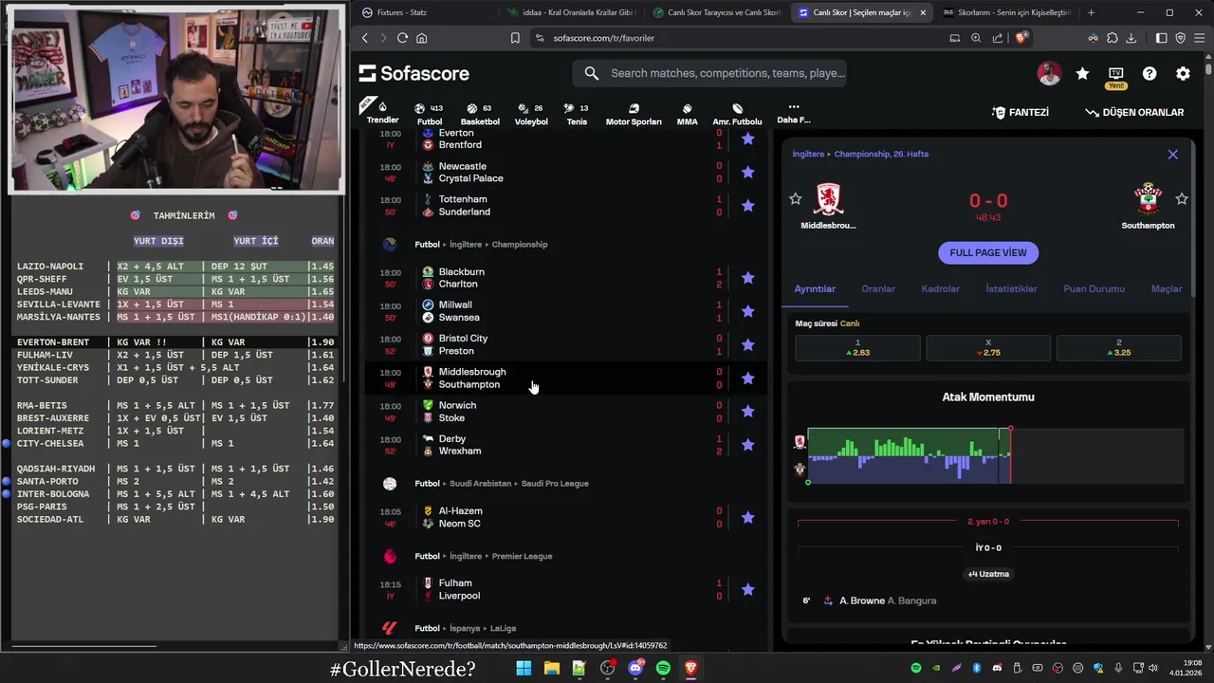Favorite the Middlesbrough team in details panel
Screen dimensions: 1214x683
point(795,198)
